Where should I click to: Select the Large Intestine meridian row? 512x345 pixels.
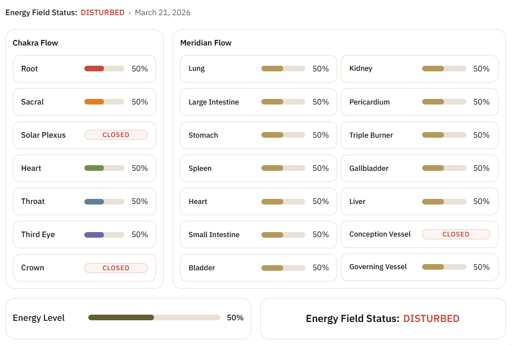click(259, 102)
